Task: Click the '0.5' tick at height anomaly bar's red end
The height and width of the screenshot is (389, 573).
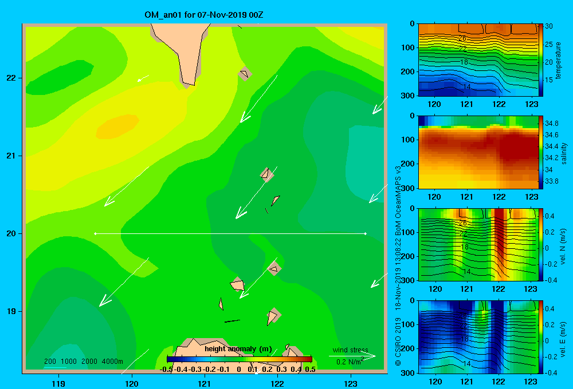Action: (310, 370)
